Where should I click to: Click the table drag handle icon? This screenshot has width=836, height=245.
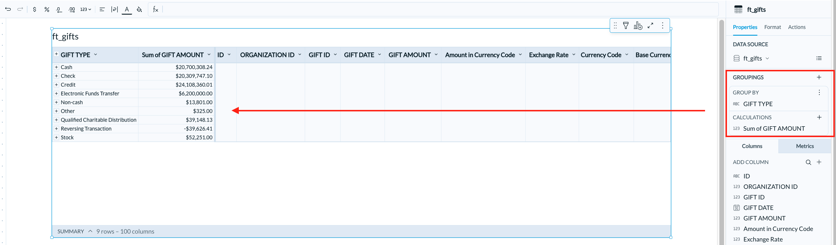click(x=615, y=26)
